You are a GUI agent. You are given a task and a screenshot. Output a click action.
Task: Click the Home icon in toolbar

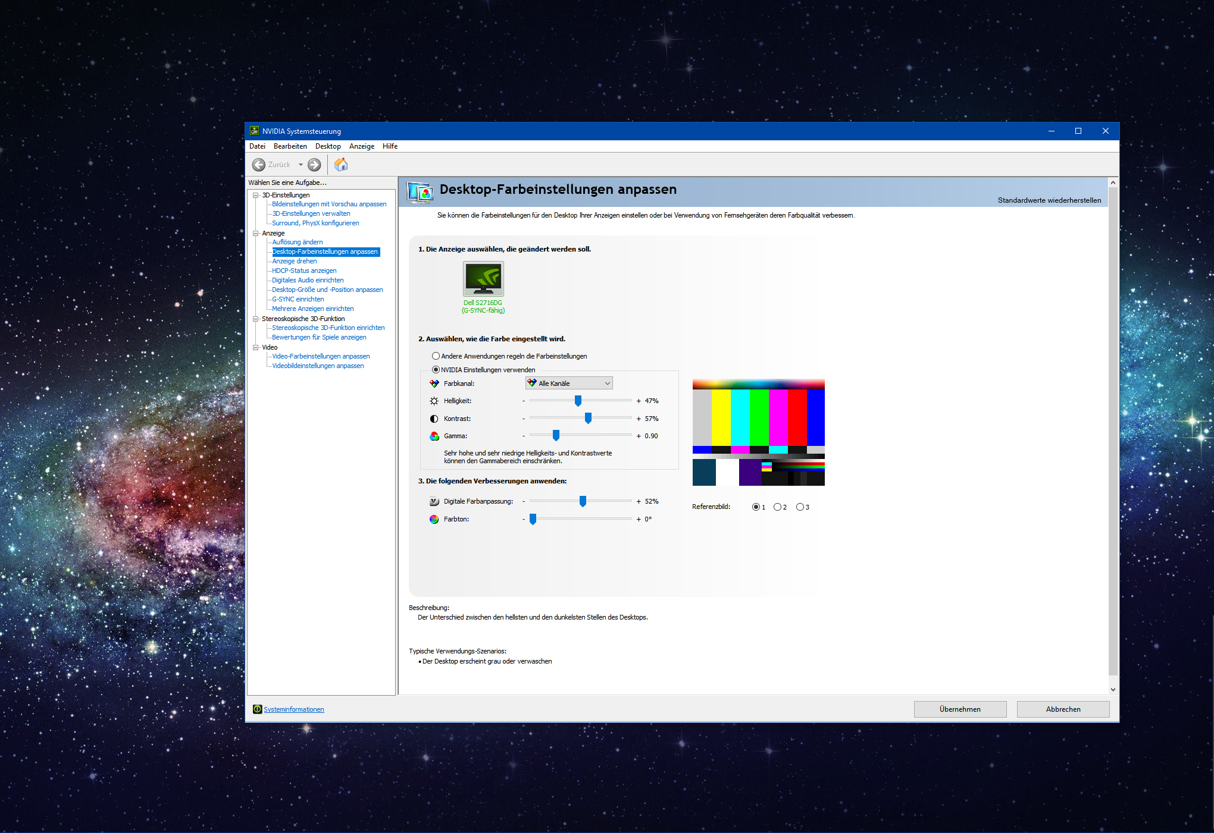(x=341, y=165)
